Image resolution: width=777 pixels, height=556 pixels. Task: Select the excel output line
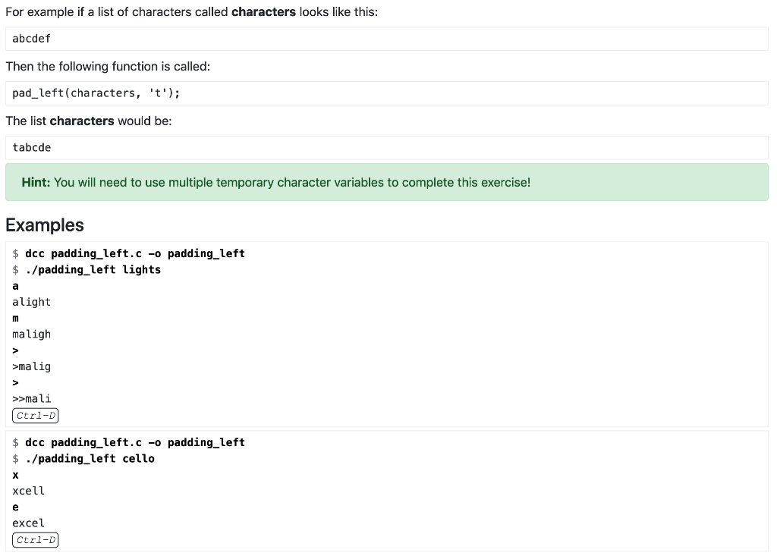pos(28,523)
